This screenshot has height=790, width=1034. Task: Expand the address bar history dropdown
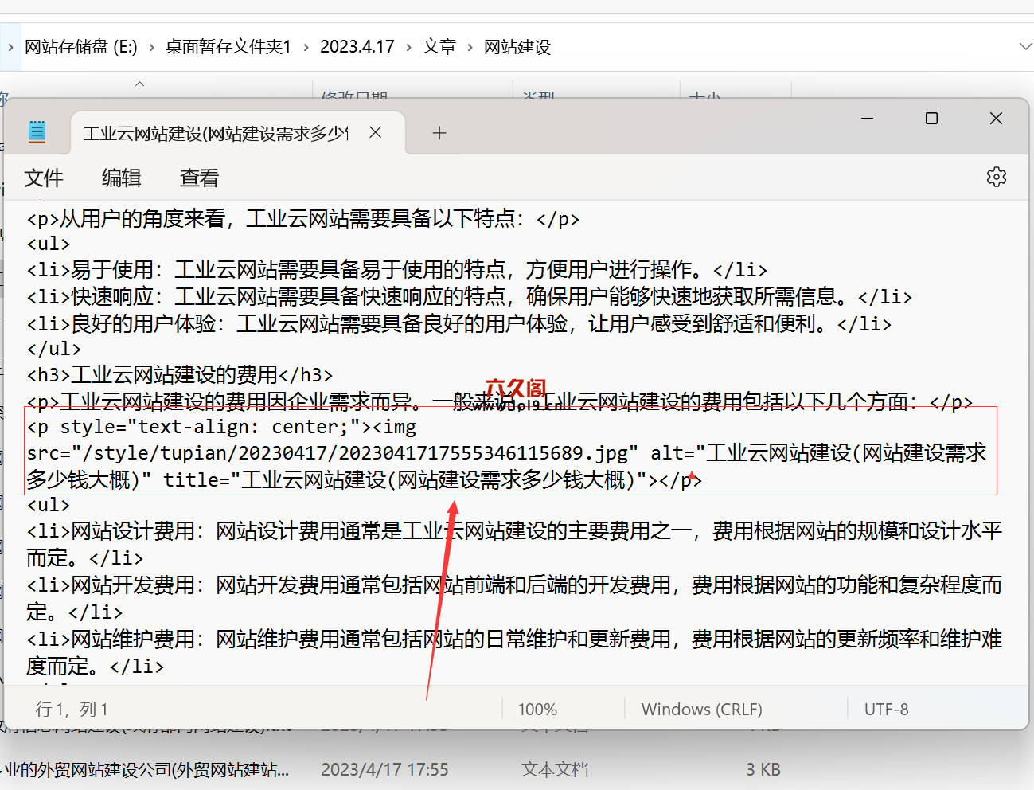click(x=1025, y=47)
